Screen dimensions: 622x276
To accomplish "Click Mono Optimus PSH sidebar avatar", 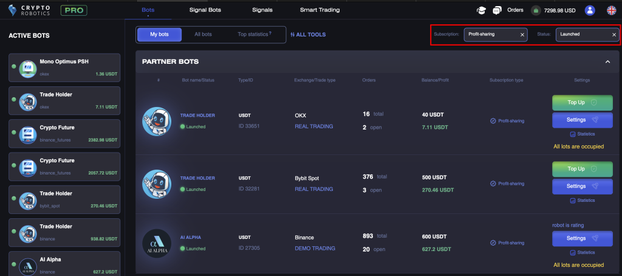I will point(28,69).
